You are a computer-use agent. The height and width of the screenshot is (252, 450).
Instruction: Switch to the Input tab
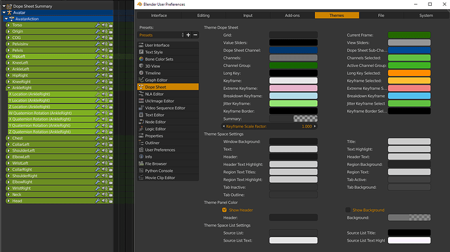coord(248,16)
